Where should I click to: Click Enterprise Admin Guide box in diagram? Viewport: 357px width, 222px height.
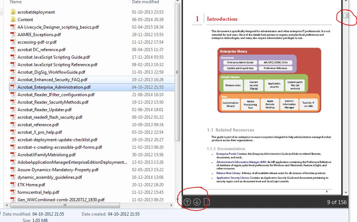(240, 63)
